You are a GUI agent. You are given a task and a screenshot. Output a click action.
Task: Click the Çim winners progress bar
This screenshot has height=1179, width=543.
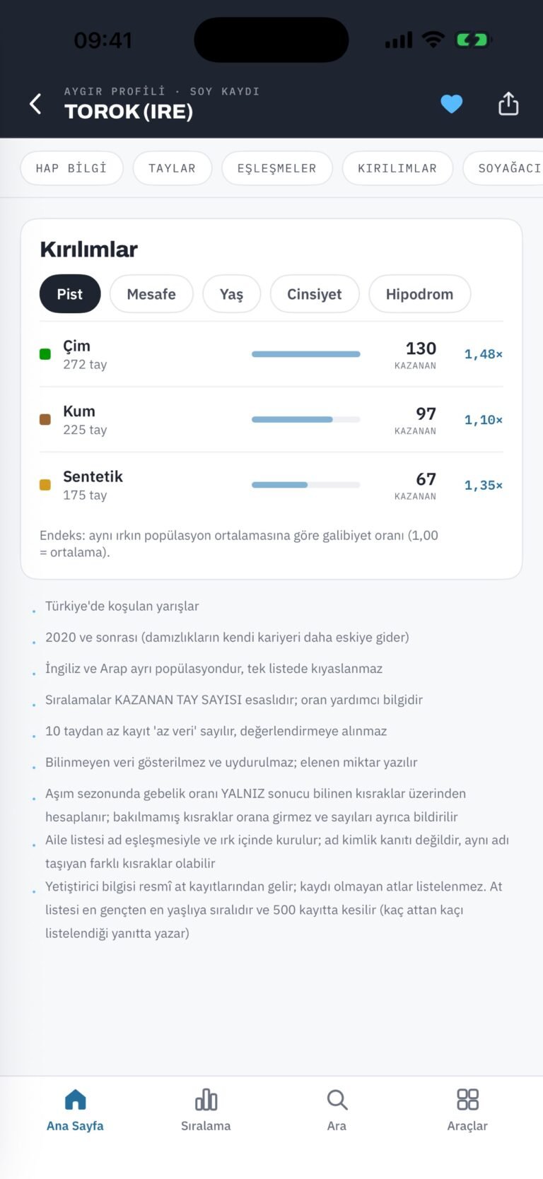[x=306, y=354]
